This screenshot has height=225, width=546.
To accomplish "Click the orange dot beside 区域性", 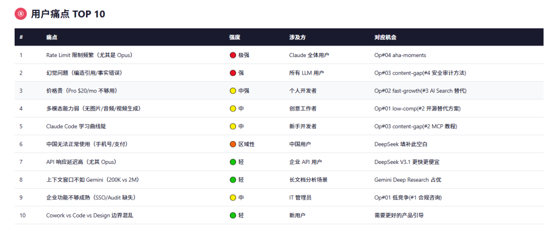I will point(233,144).
